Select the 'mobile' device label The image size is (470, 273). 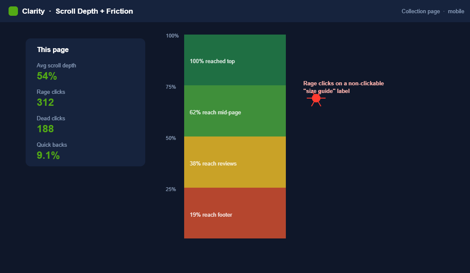point(456,12)
